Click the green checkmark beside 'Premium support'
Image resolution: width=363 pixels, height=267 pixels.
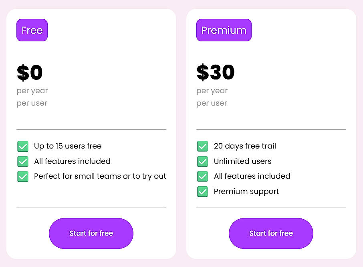click(x=203, y=192)
